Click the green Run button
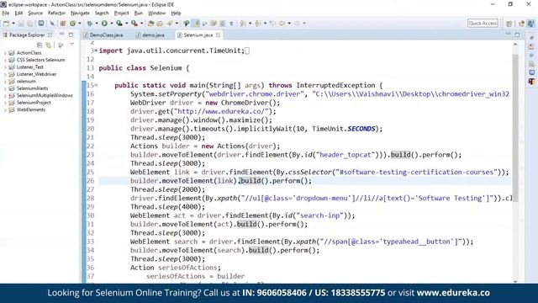The height and width of the screenshot is (303, 538). coord(104,24)
